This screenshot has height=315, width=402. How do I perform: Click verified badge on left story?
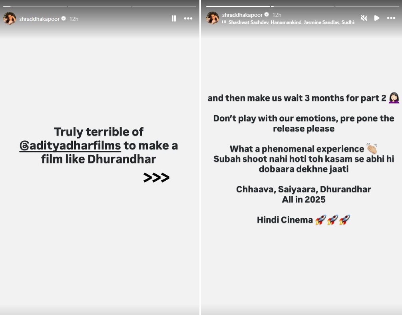point(64,18)
